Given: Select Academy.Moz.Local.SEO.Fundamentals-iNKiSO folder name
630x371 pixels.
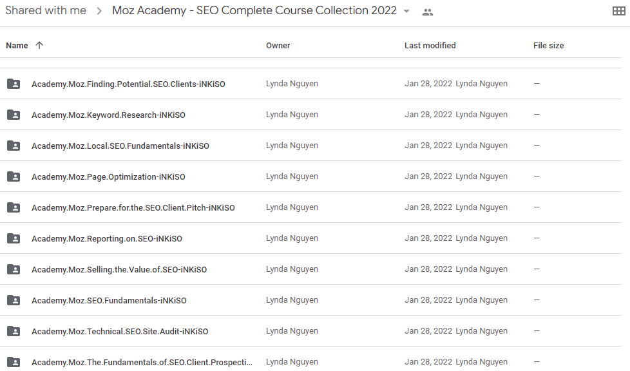Looking at the screenshot, I should point(120,146).
